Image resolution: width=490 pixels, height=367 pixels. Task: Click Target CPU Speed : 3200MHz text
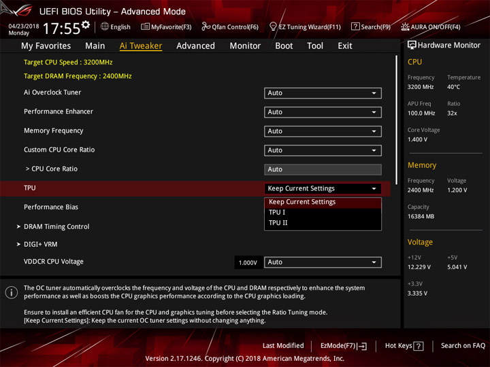(x=68, y=62)
